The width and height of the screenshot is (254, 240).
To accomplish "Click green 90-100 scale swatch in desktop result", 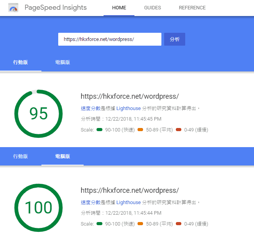I will pos(100,224).
